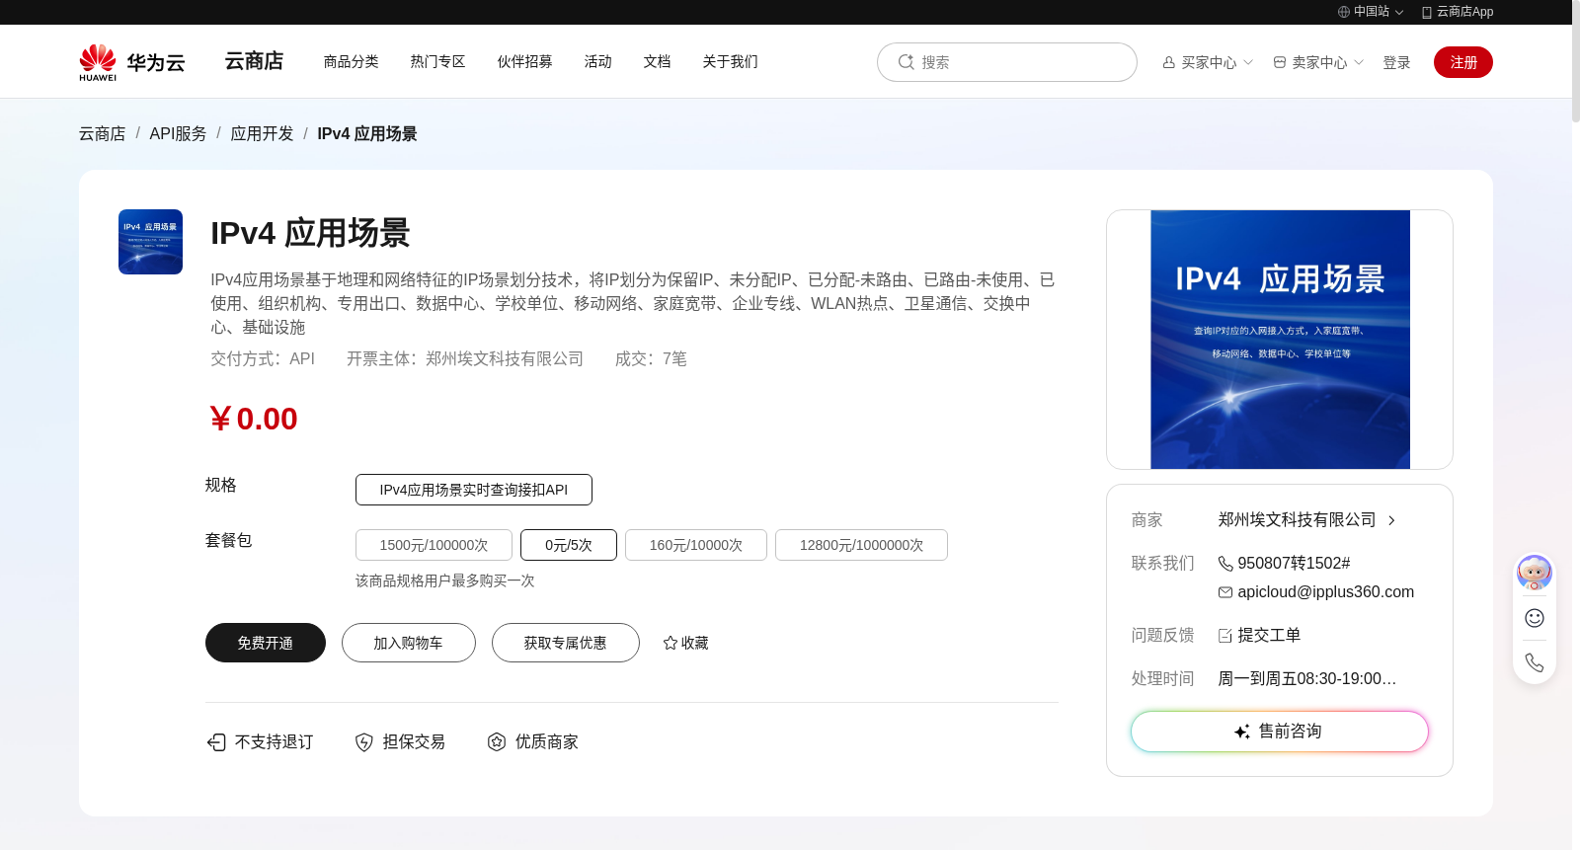Open the robot assistant avatar

[x=1534, y=573]
